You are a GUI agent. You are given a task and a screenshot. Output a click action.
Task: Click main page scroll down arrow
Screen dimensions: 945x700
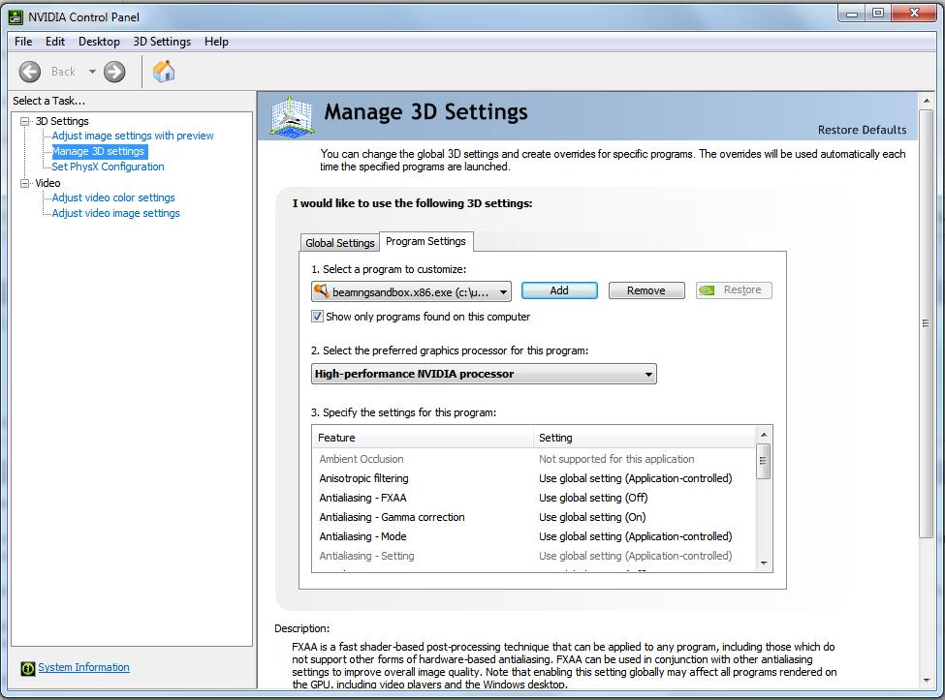pos(927,681)
